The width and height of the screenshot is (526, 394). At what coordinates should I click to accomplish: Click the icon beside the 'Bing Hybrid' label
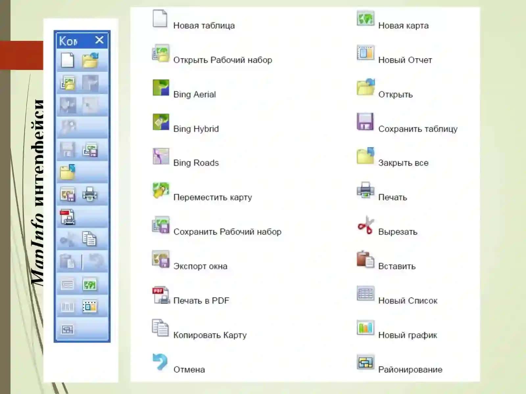pyautogui.click(x=161, y=122)
